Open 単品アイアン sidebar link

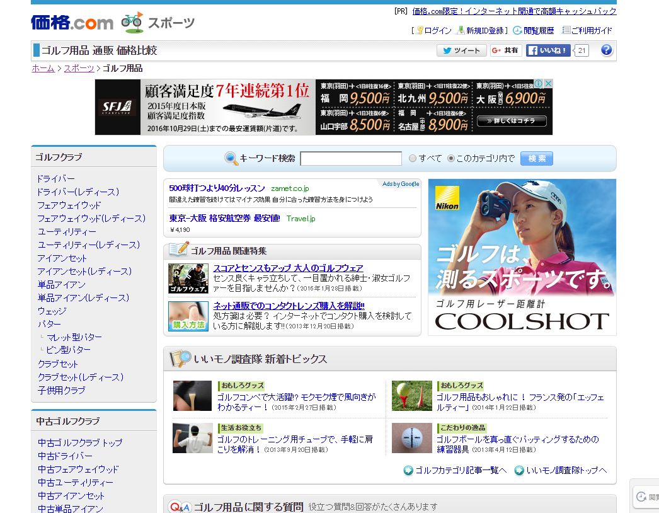pos(61,285)
